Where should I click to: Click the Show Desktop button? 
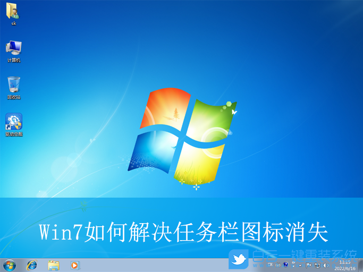[361, 265]
